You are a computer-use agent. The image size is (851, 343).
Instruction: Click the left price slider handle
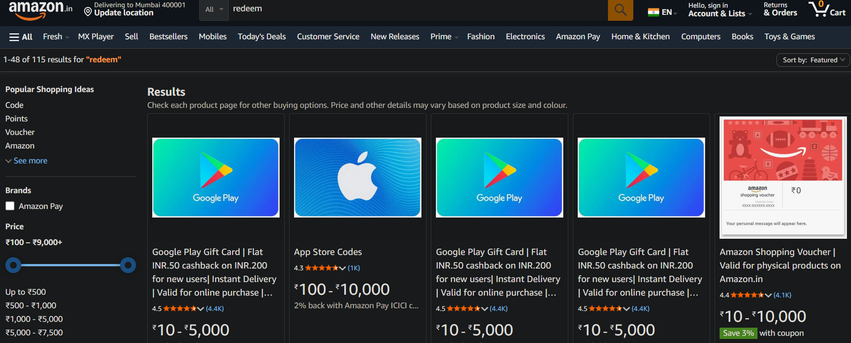pyautogui.click(x=13, y=265)
